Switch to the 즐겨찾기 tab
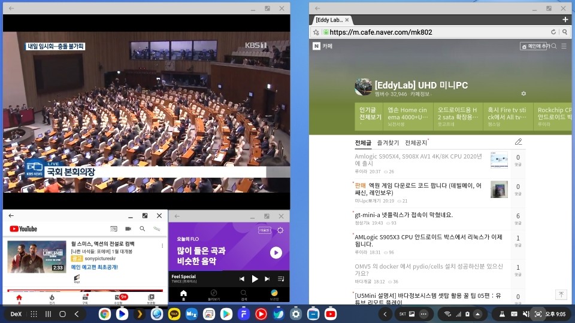This screenshot has height=323, width=575. click(388, 143)
